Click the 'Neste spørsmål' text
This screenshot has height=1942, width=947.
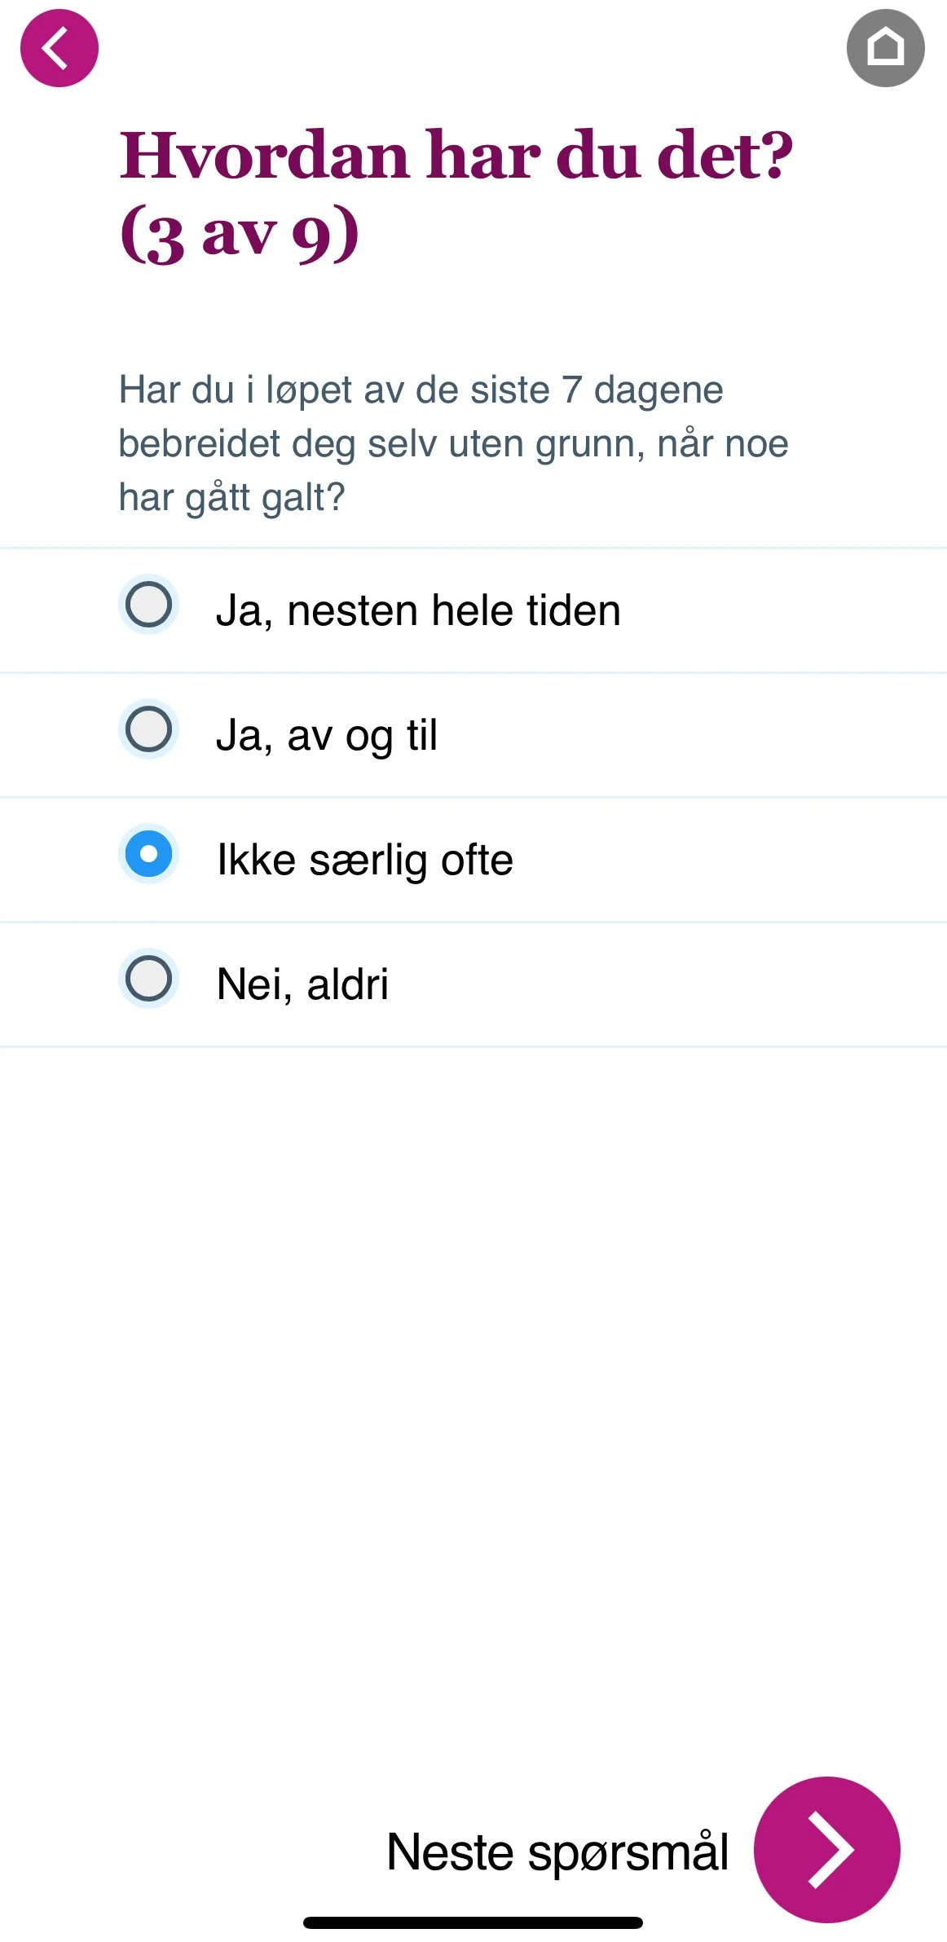point(557,1852)
